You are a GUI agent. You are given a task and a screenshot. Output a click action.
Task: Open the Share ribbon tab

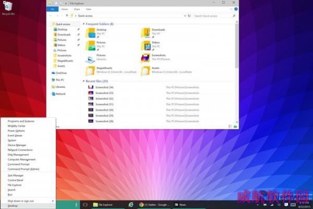pos(77,9)
